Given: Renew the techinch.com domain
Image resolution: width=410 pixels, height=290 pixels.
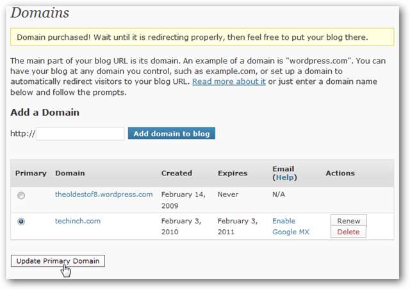Looking at the screenshot, I should pyautogui.click(x=348, y=221).
